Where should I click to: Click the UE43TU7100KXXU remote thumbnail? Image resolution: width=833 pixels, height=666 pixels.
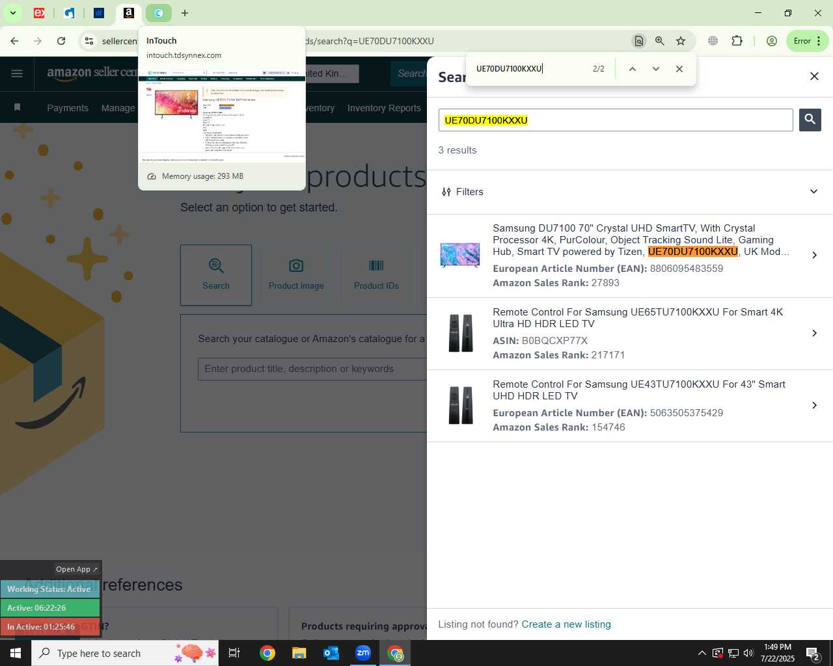click(x=461, y=405)
